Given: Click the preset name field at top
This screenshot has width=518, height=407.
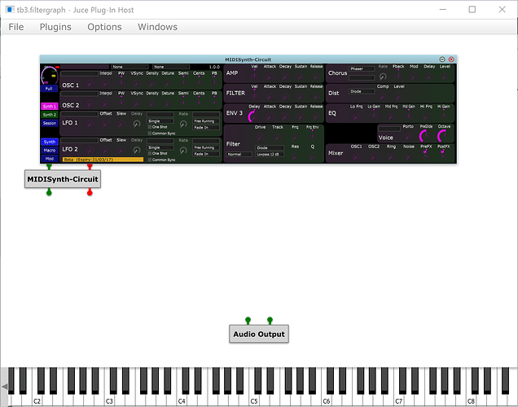Looking at the screenshot, I should point(85,67).
